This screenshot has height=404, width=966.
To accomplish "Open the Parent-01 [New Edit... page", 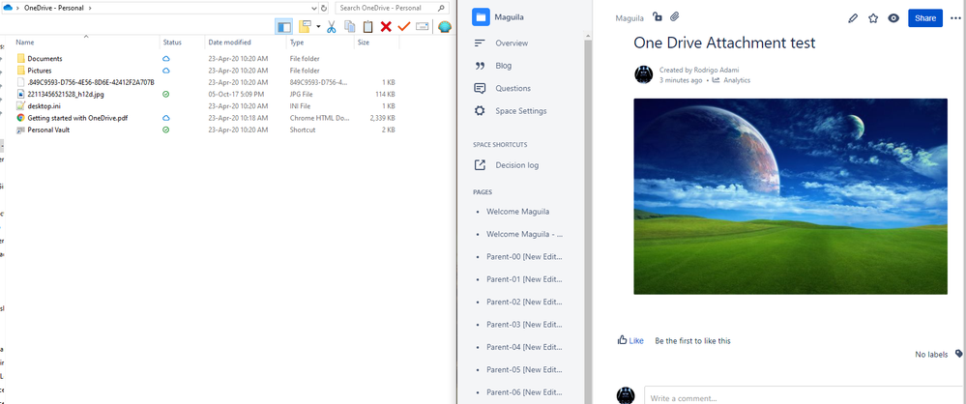I will click(x=524, y=279).
